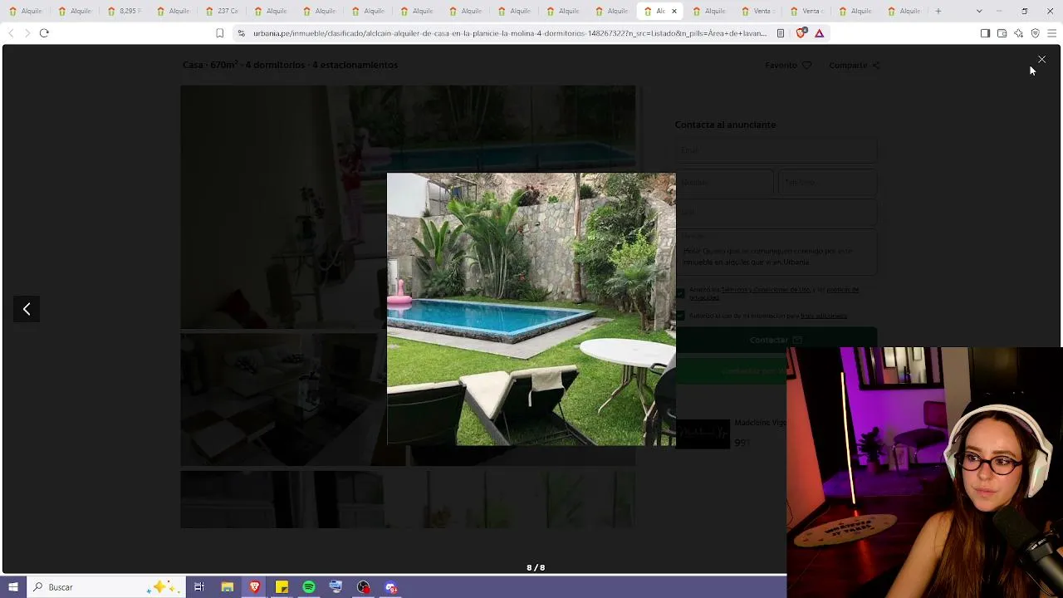Open the Windows Start menu
Image resolution: width=1063 pixels, height=598 pixels.
(x=13, y=587)
